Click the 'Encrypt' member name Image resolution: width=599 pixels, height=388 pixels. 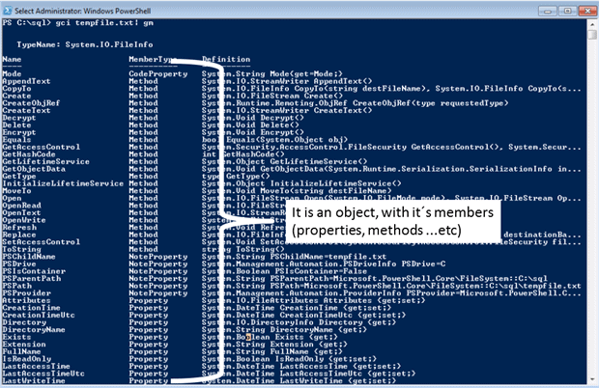point(19,132)
